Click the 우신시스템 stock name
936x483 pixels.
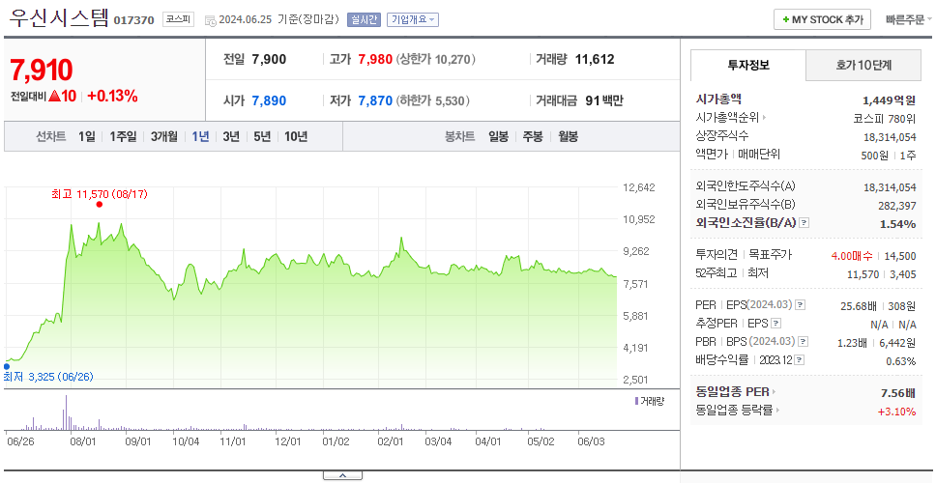59,18
